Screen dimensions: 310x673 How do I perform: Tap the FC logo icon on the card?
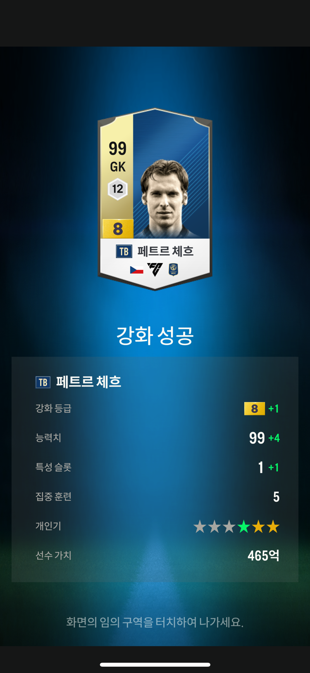click(x=155, y=269)
